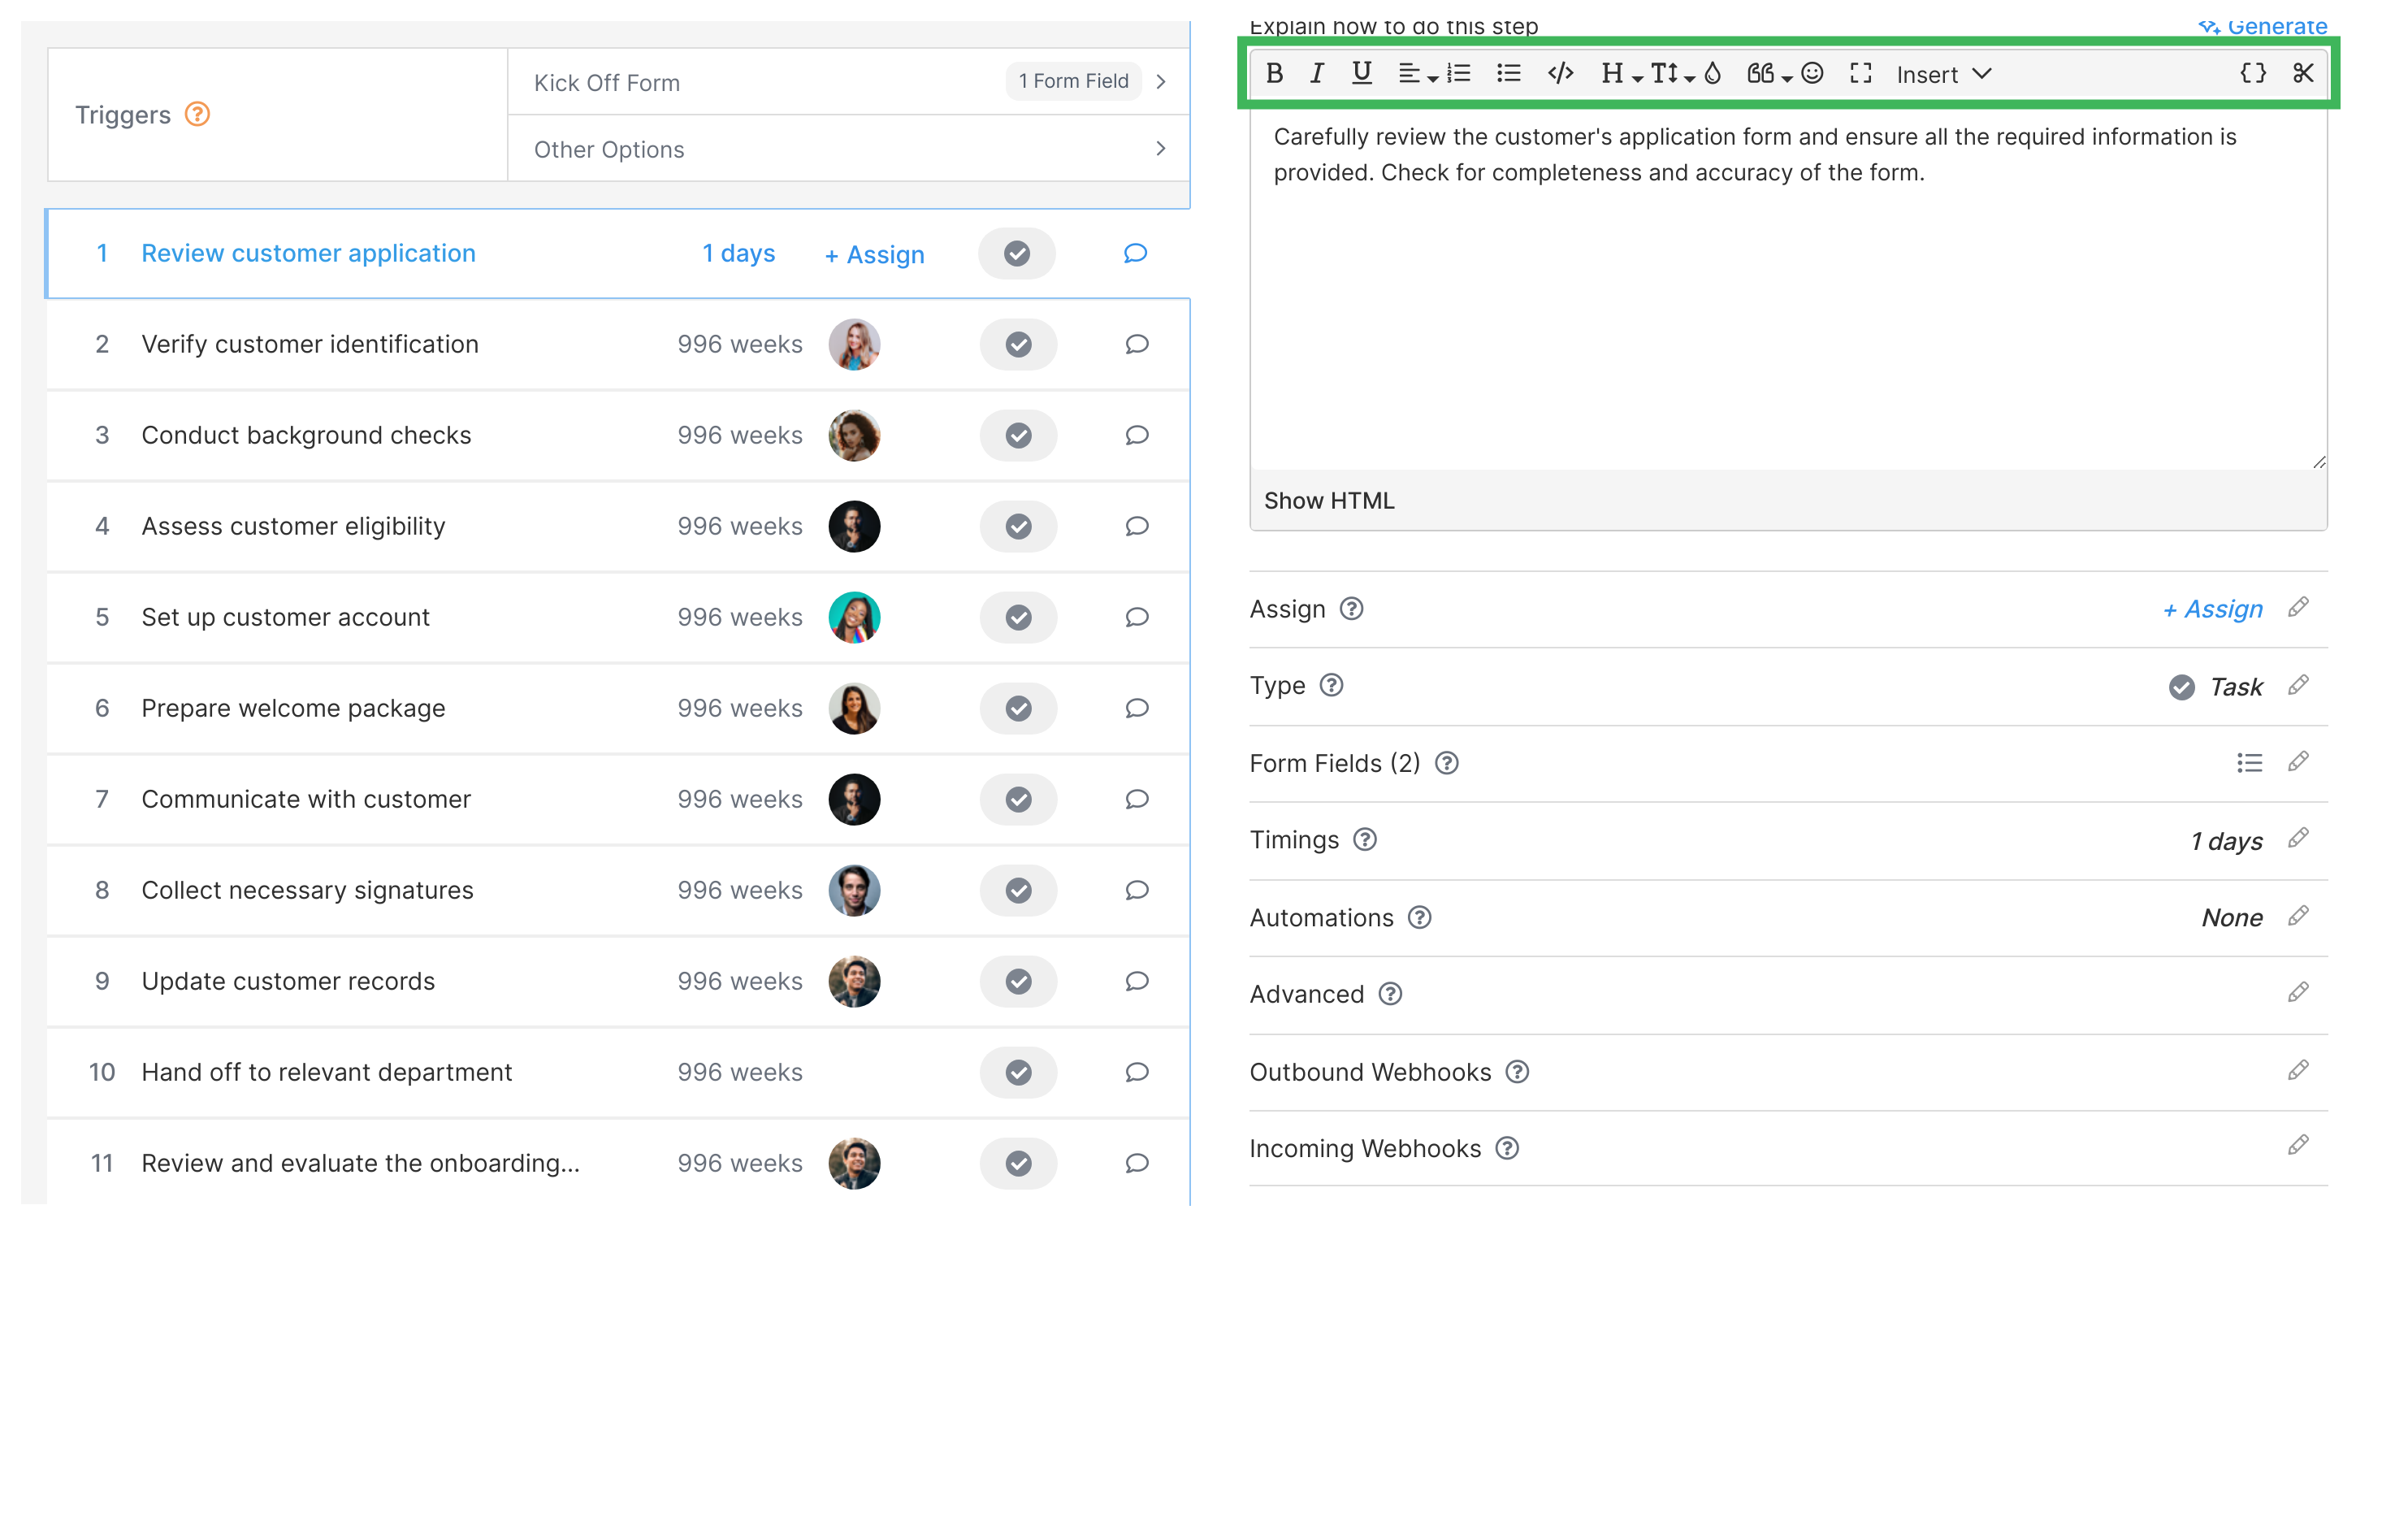The width and height of the screenshot is (2408, 1513).
Task: Toggle checkmark for Update customer records
Action: (1018, 981)
